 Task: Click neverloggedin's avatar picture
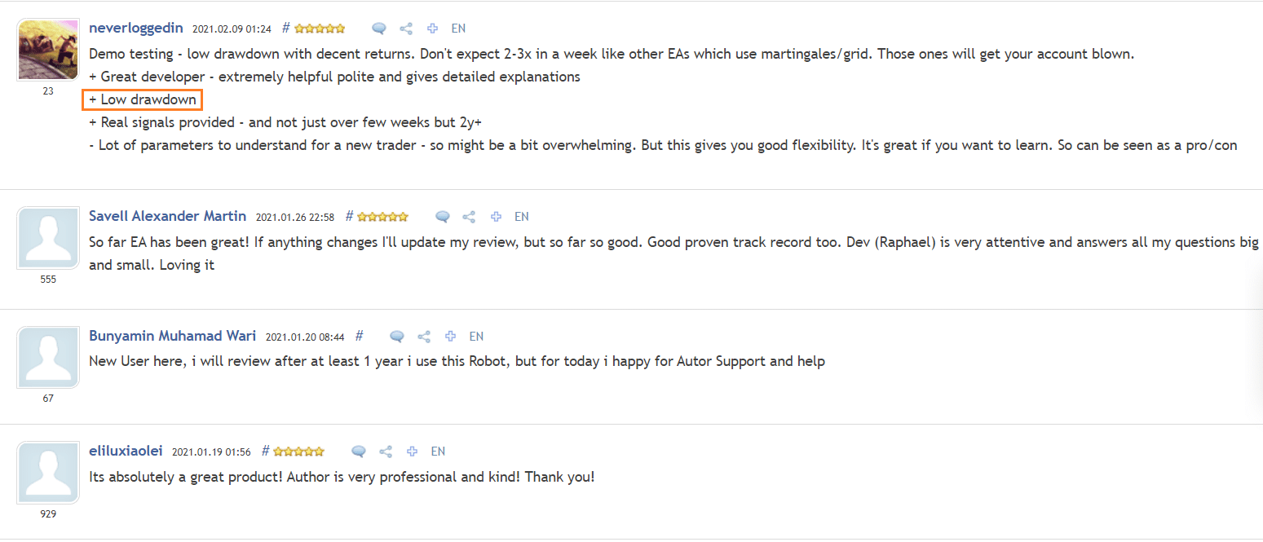click(x=48, y=49)
